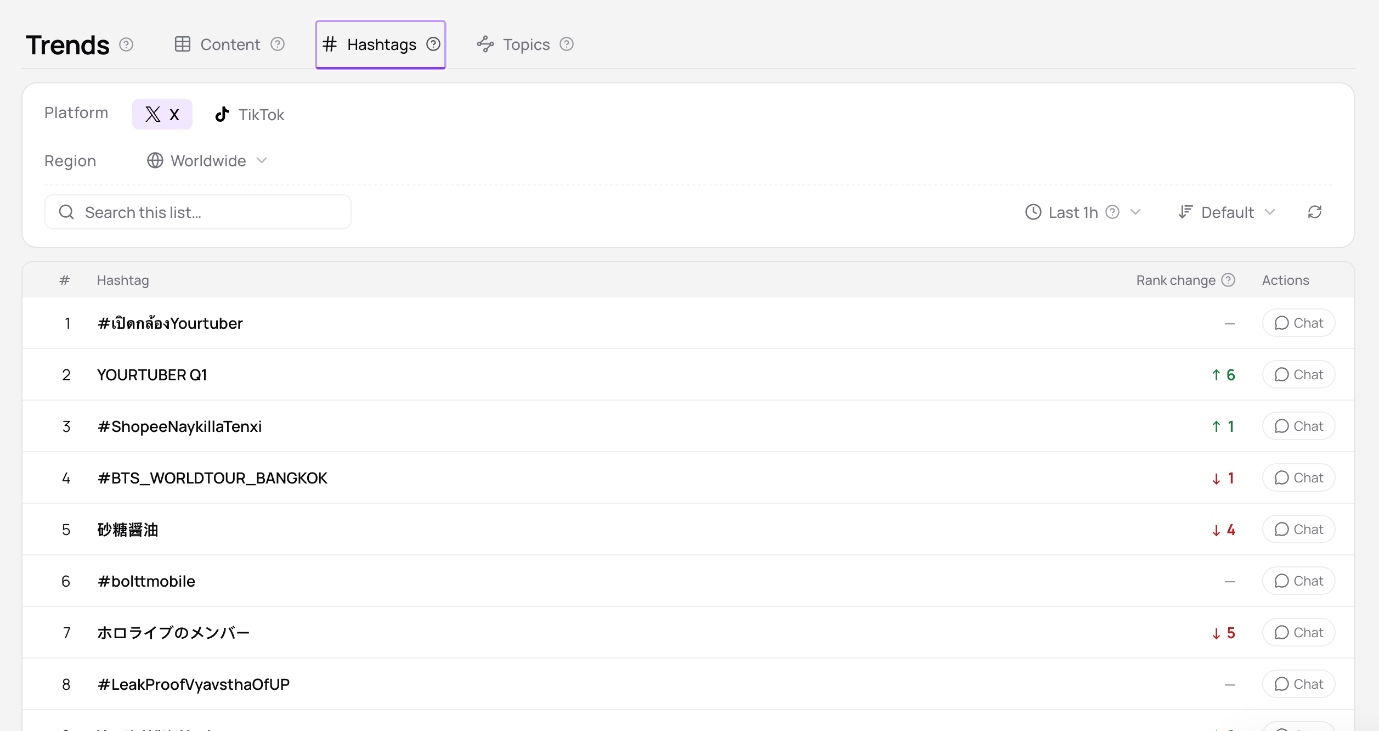The image size is (1379, 731).
Task: Refresh the hashtag list
Action: pyautogui.click(x=1315, y=212)
